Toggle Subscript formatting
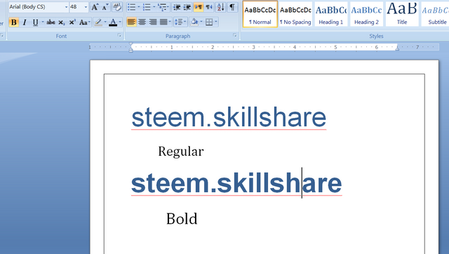 point(62,22)
